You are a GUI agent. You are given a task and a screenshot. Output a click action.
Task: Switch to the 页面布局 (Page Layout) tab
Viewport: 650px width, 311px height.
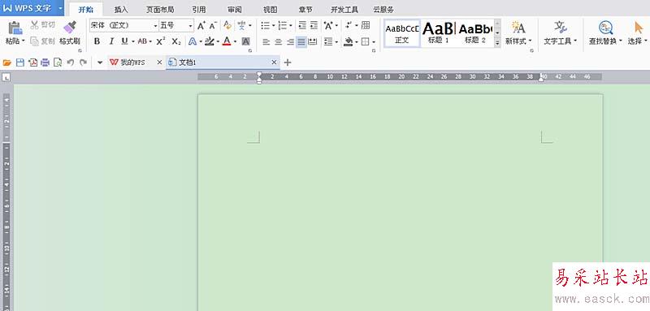tap(160, 10)
